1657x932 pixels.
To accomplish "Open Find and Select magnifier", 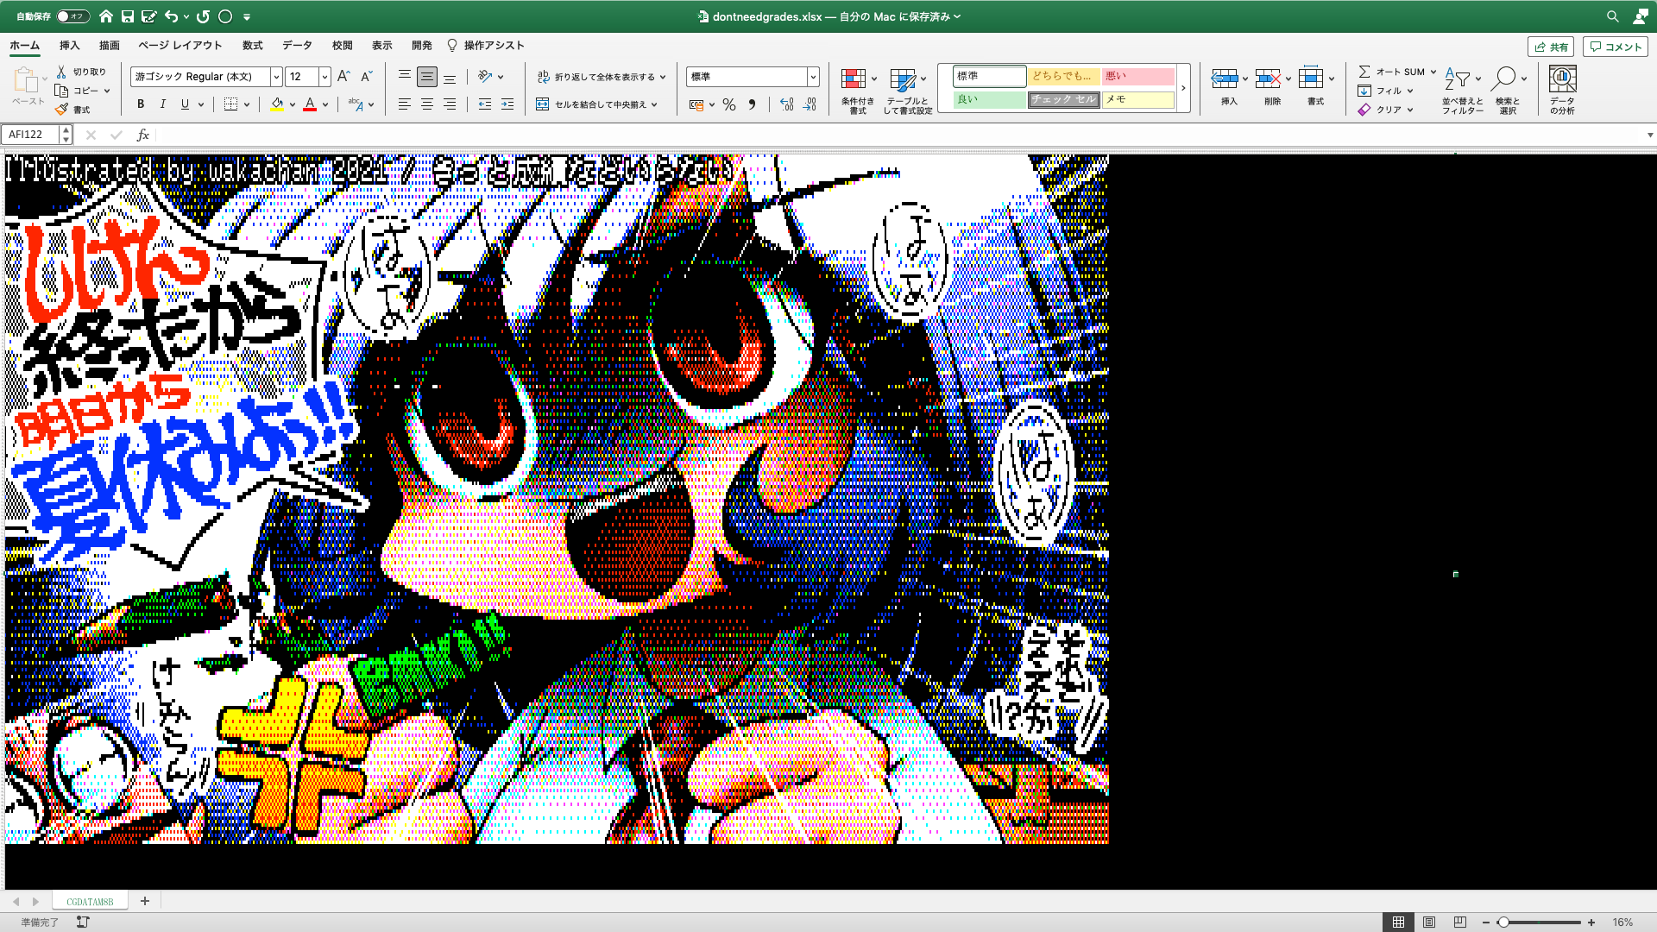I will [1508, 90].
